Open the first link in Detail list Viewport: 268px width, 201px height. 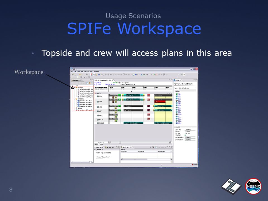tap(179, 94)
